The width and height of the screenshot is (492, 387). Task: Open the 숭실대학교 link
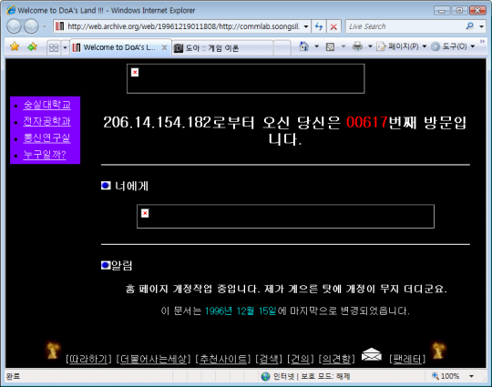(47, 105)
